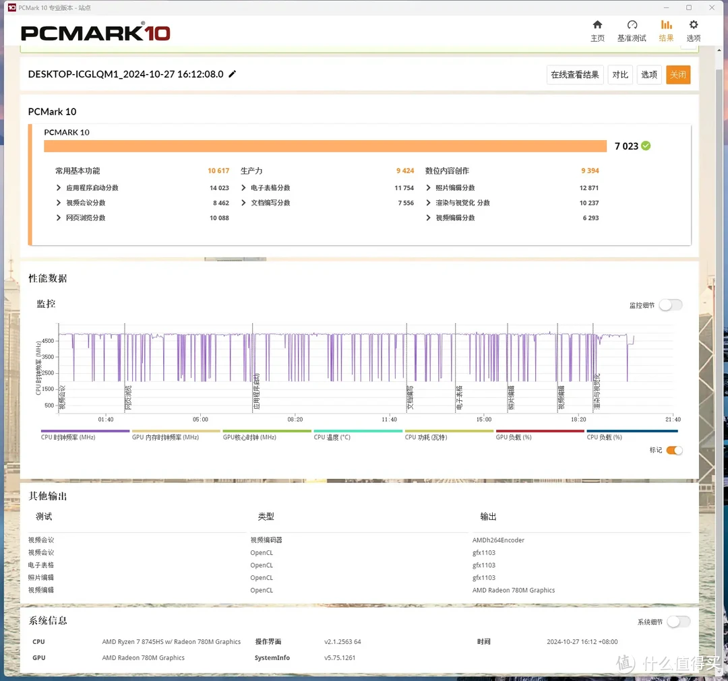Click the SystemInfo version v5.75.1261
728x681 pixels.
tap(339, 658)
